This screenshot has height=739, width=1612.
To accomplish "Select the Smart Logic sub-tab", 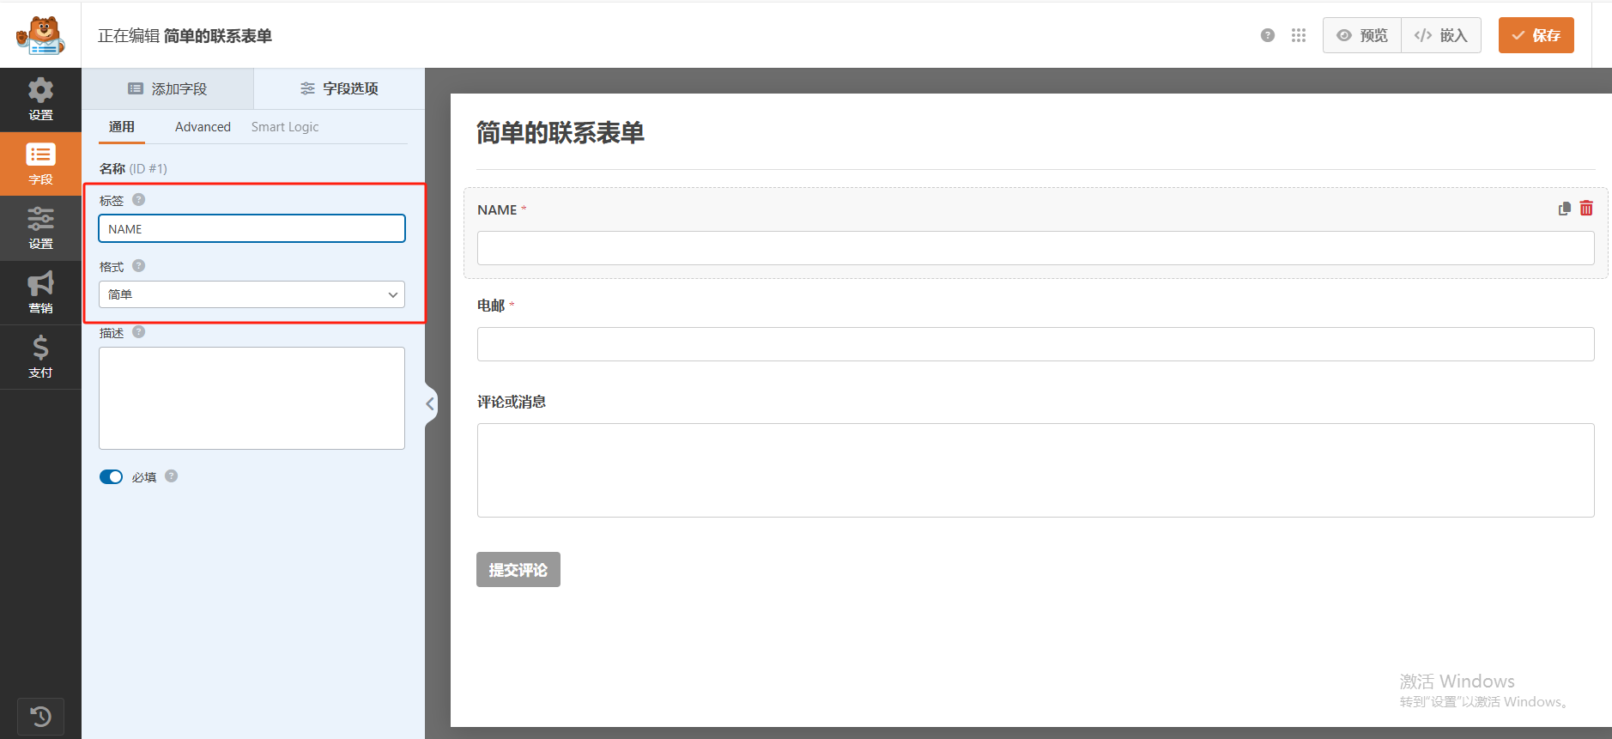I will (285, 126).
